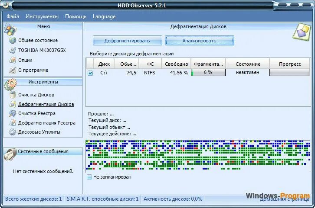Screen dimensions: 315x208
Task: Click the envelope icon in Системные сообщения header
Action: click(10, 154)
